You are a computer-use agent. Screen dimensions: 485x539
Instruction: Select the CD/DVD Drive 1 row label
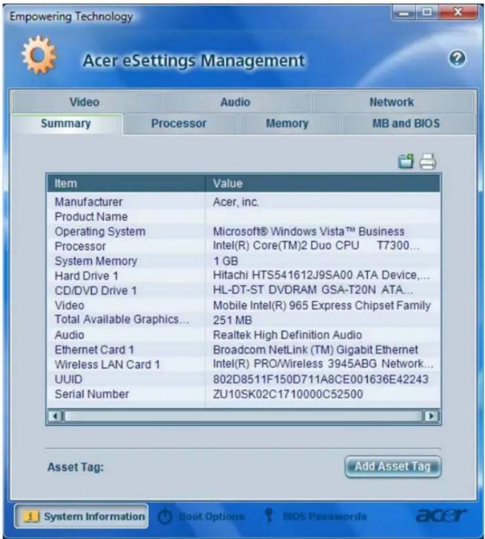[95, 291]
